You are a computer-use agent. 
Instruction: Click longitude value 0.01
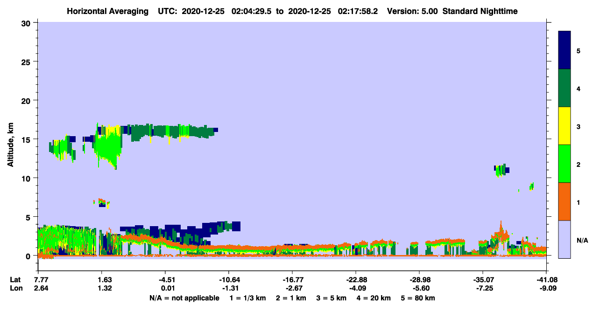point(168,288)
